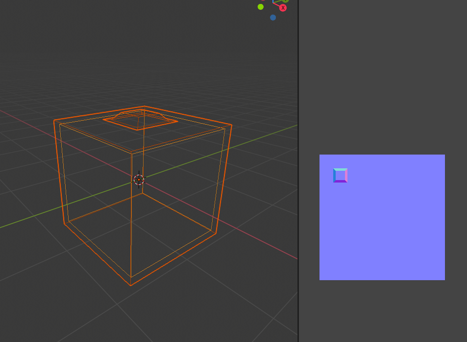Click the blue Z axis ball on the gizmo
The image size is (467, 342).
(x=273, y=17)
